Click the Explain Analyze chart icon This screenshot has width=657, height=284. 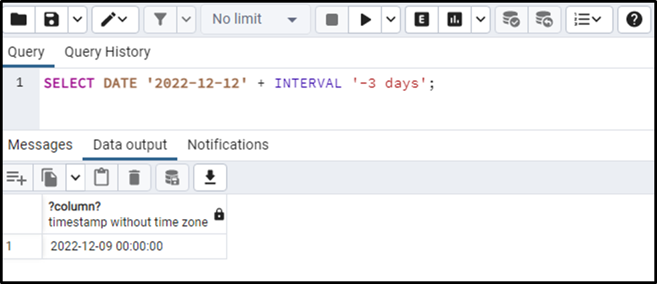point(454,19)
